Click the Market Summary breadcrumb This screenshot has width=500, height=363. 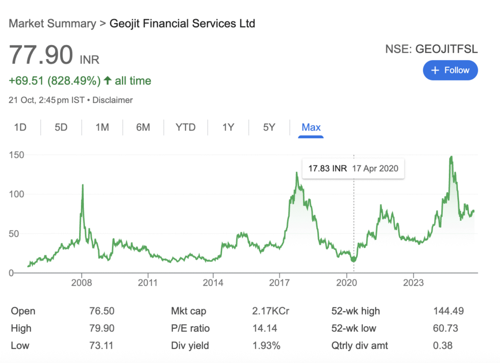click(52, 23)
